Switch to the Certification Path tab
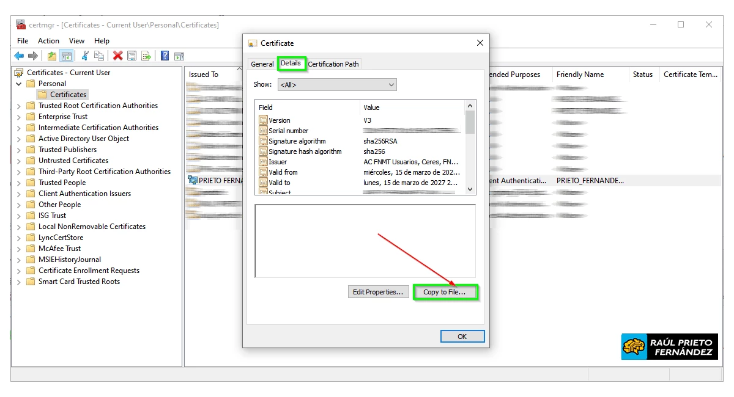Screen dimensions: 734x397 coord(333,64)
